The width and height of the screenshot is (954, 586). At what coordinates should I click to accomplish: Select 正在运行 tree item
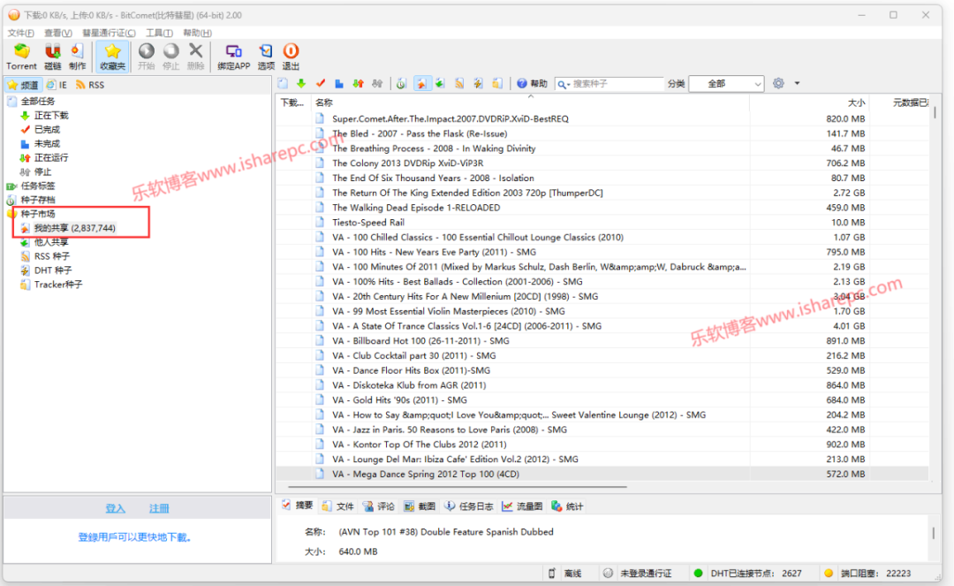(51, 157)
